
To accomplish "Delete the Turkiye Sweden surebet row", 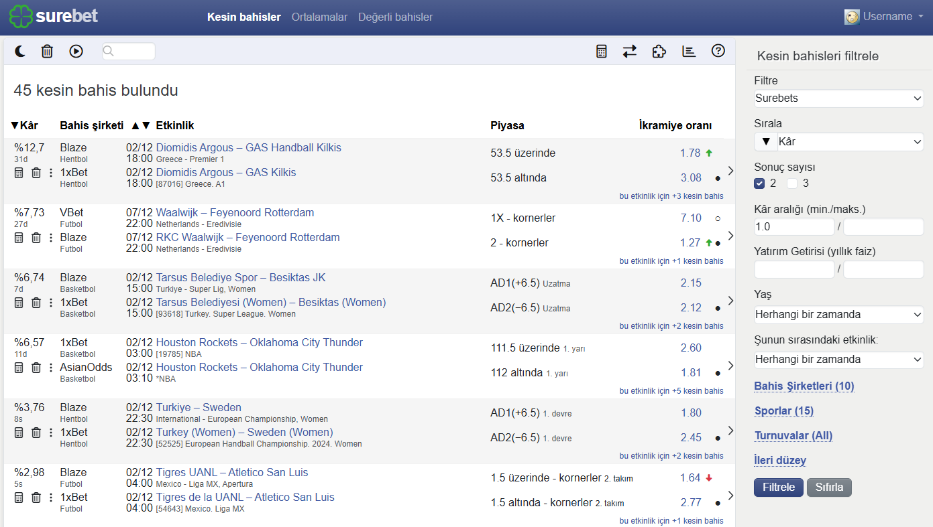I will coord(36,433).
